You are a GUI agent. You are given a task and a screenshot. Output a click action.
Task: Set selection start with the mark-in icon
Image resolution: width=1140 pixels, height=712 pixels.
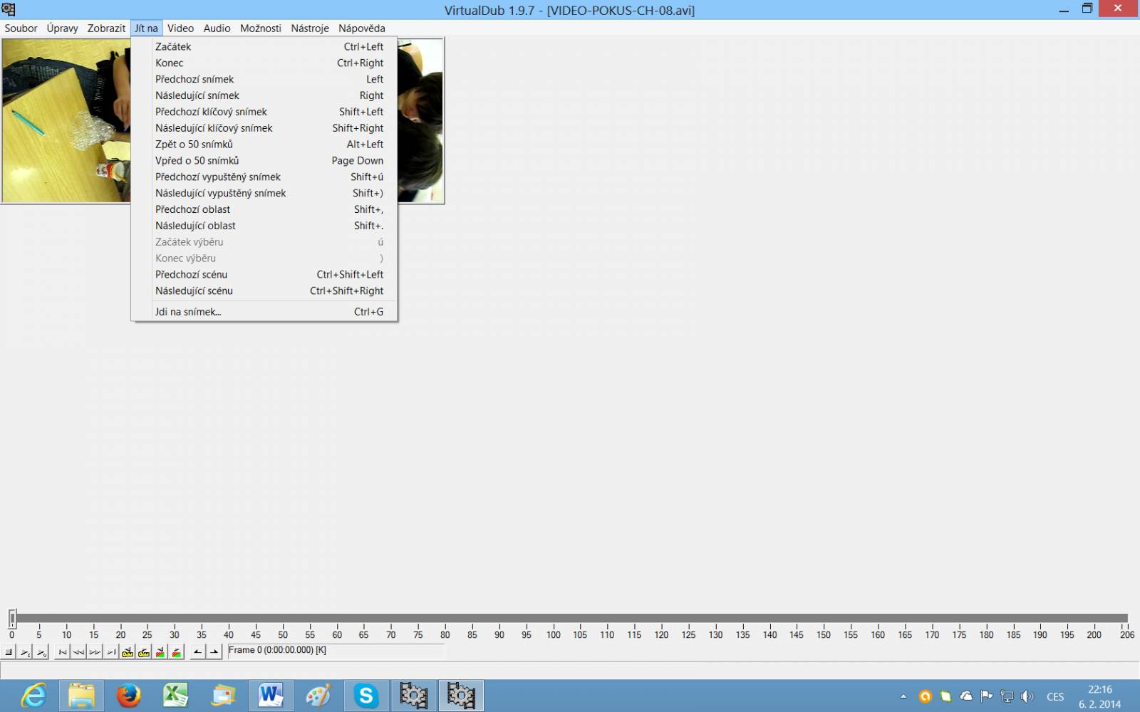pyautogui.click(x=198, y=651)
